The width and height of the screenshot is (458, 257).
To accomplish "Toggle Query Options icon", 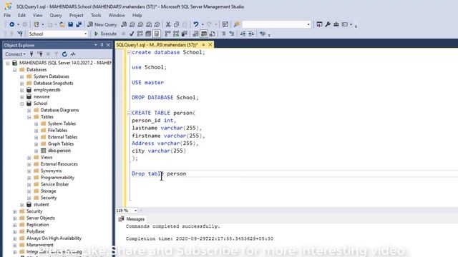I will coord(148,34).
